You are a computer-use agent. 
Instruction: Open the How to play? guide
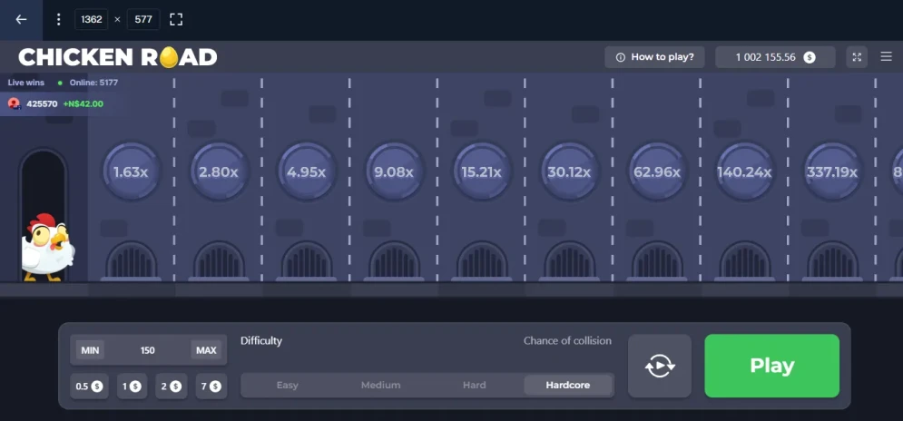click(654, 57)
